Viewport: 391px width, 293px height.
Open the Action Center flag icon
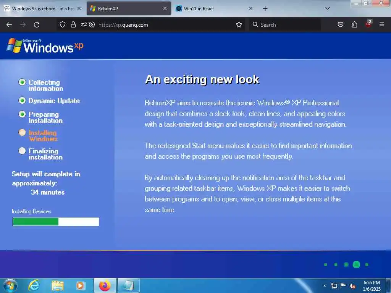point(343,285)
